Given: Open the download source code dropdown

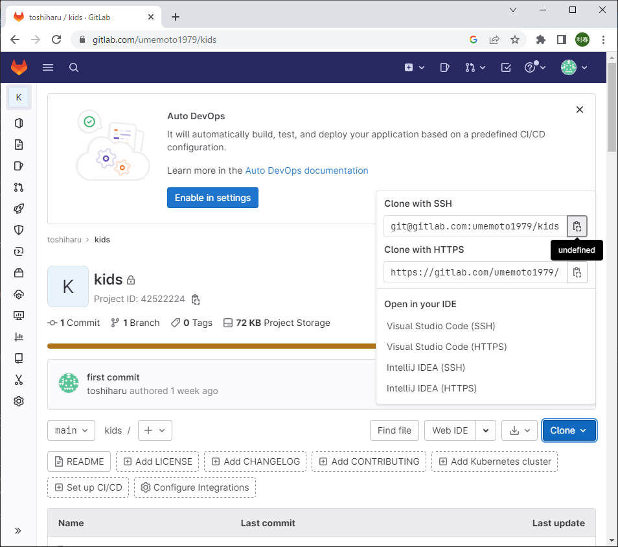Looking at the screenshot, I should 520,430.
